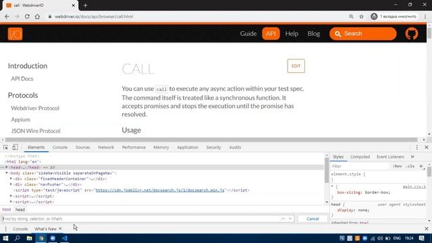Open a new browser tab

(x=86, y=5)
